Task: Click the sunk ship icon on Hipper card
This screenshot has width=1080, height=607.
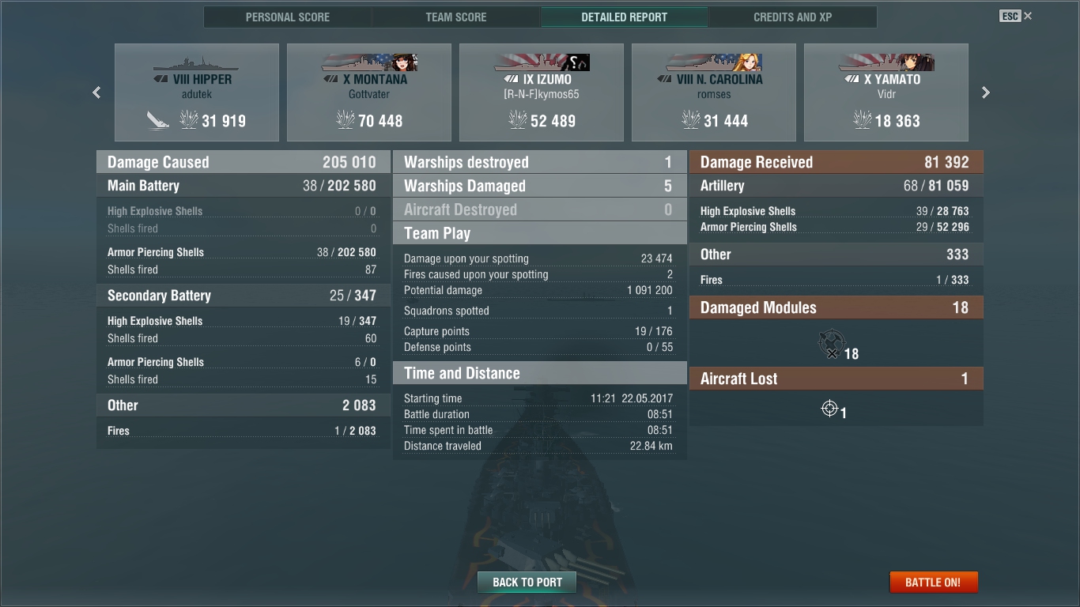Action: click(157, 120)
